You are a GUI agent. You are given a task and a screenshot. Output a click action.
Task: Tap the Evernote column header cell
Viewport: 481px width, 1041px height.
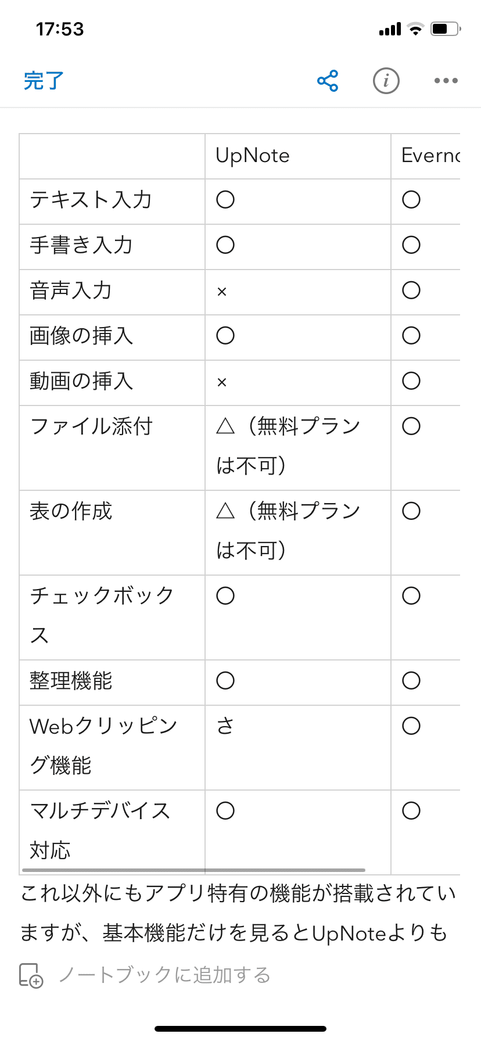coord(425,156)
